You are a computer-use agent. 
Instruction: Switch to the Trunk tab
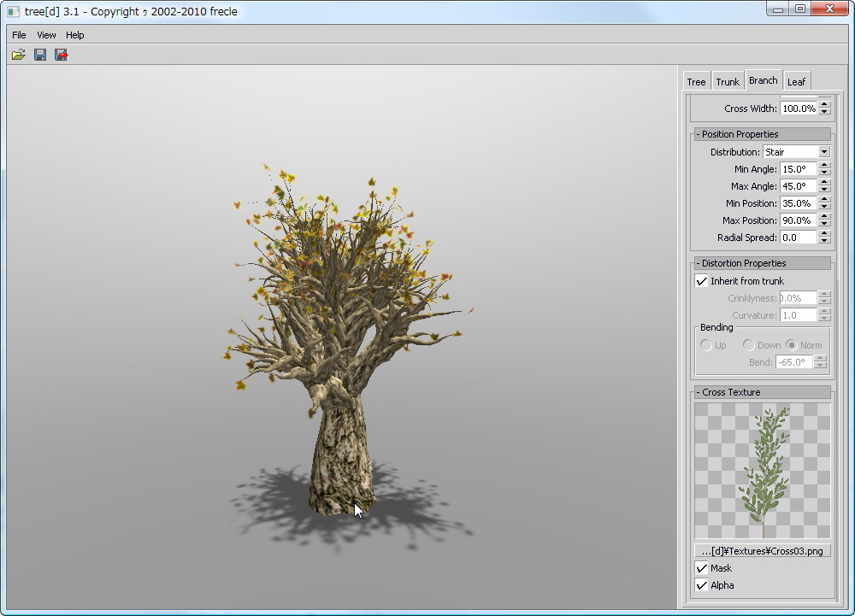tap(728, 82)
